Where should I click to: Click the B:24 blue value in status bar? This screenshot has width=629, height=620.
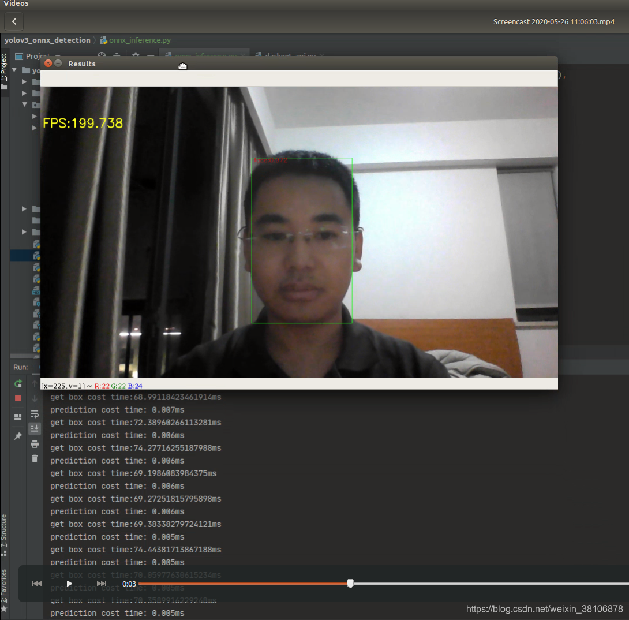135,386
